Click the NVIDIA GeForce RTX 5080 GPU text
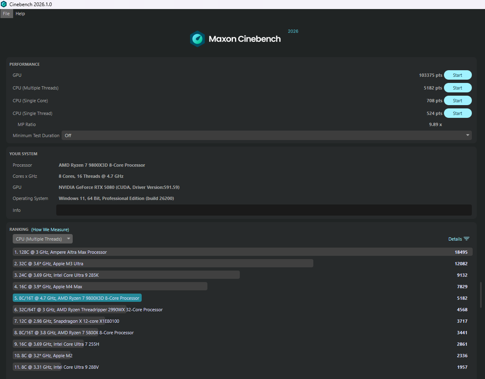Viewport: 485px width, 379px height. click(119, 187)
